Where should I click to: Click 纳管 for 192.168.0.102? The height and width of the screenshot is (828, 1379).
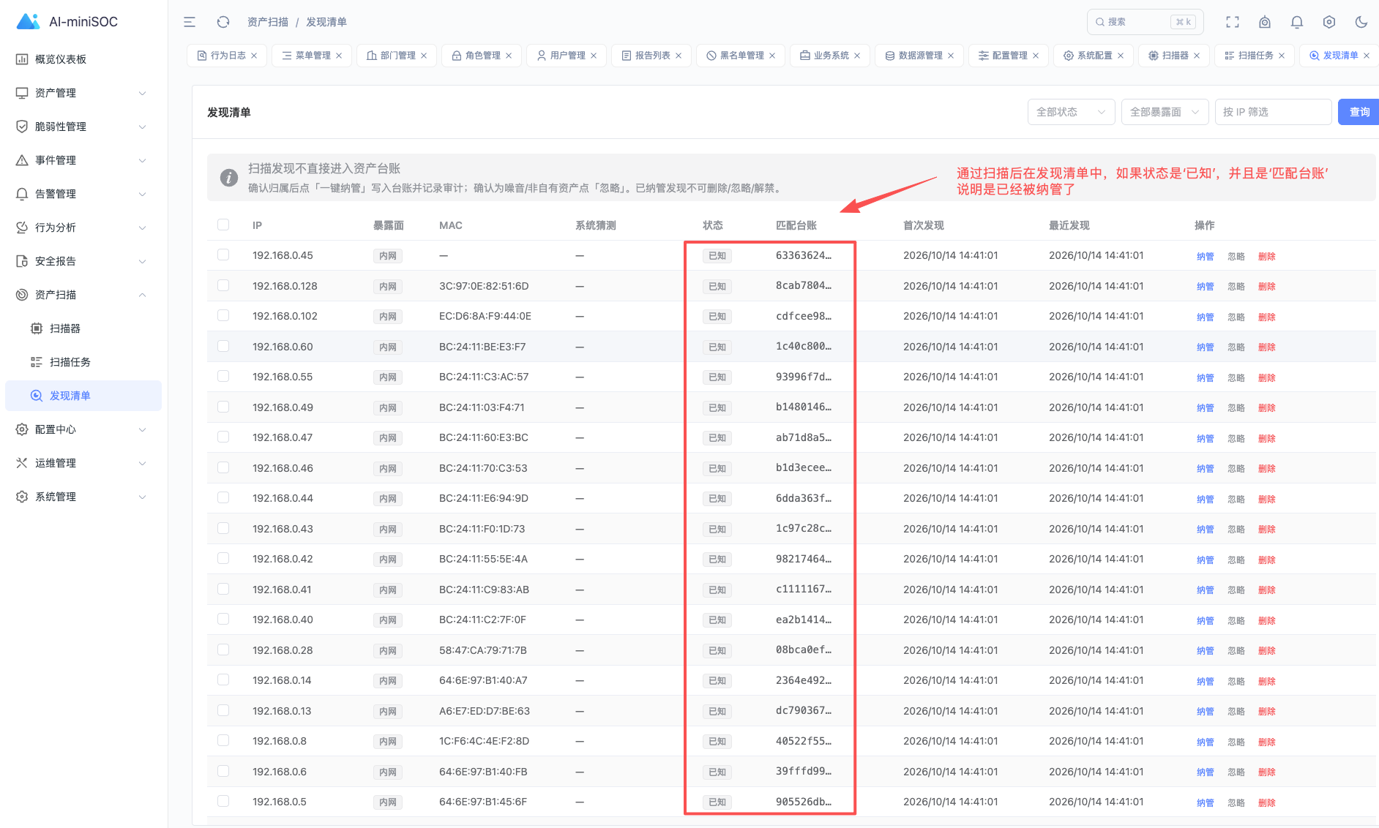click(1205, 317)
